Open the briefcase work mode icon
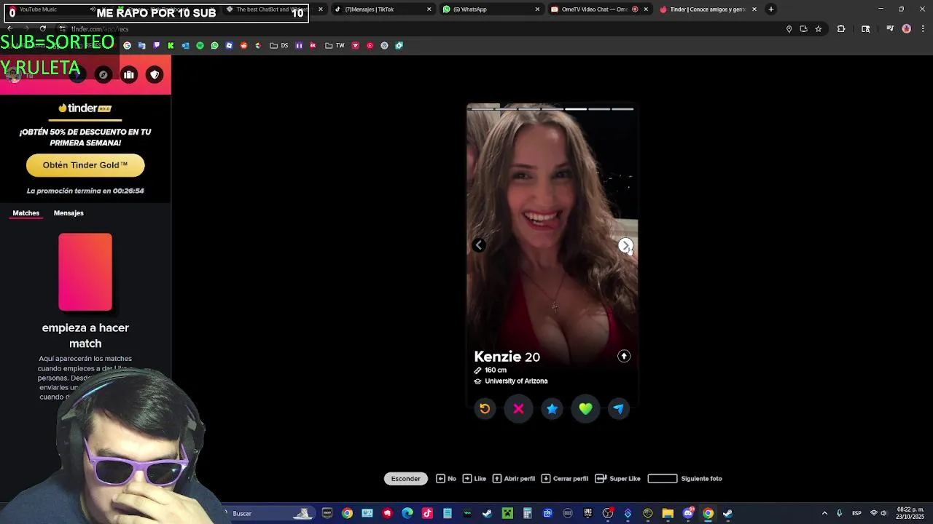Screen dimensions: 933x524 coord(129,74)
